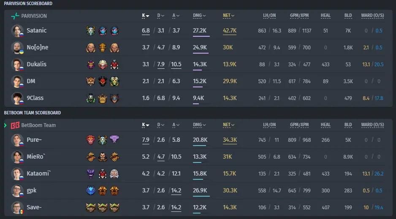The width and height of the screenshot is (396, 219).
Task: Click first hero icon in Dukalis row
Action: coord(91,64)
